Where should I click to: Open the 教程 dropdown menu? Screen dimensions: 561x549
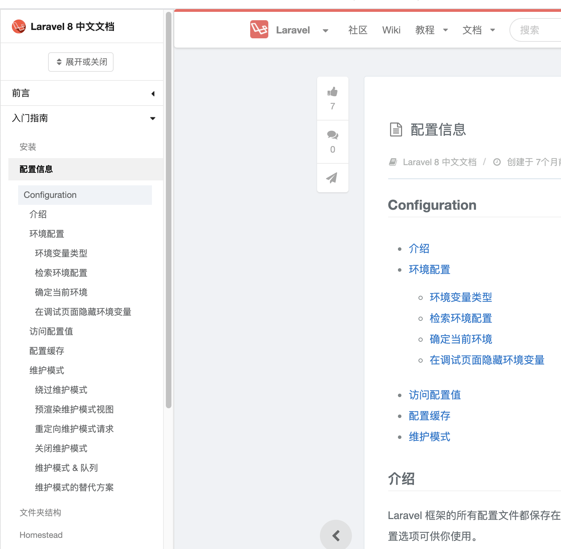[x=432, y=30]
